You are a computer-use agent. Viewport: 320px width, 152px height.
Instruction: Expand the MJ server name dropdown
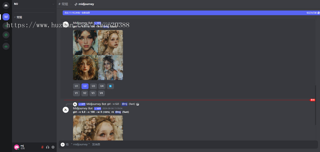(x=53, y=4)
